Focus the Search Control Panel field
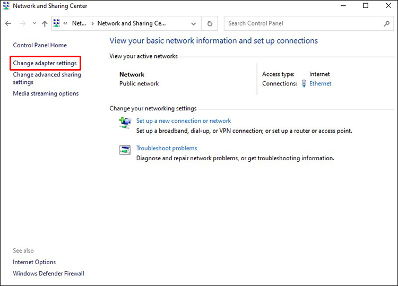 pos(302,23)
